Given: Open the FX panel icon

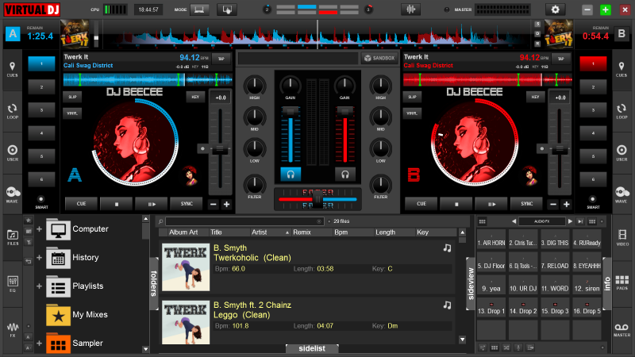Looking at the screenshot, I should [13, 329].
